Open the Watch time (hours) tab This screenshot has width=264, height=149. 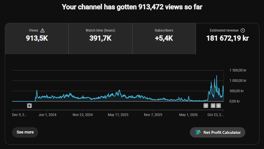click(x=100, y=39)
